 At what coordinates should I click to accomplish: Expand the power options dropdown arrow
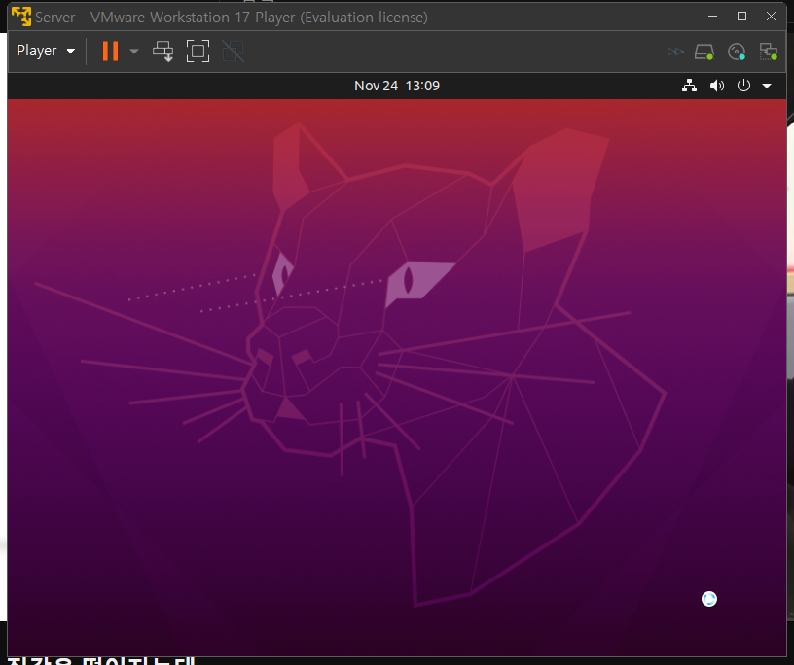click(x=134, y=52)
